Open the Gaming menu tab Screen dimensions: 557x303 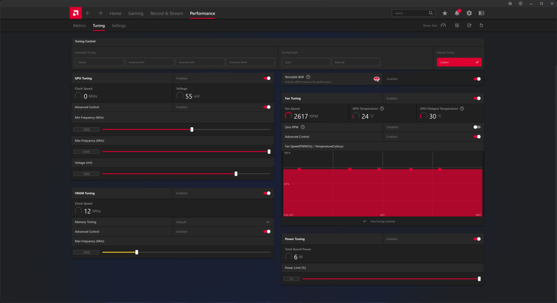[135, 13]
